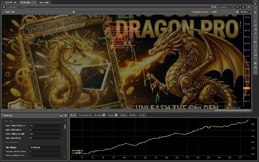Stop the backtest with the stop button
Screen dimensions: 259x162
[243, 7]
